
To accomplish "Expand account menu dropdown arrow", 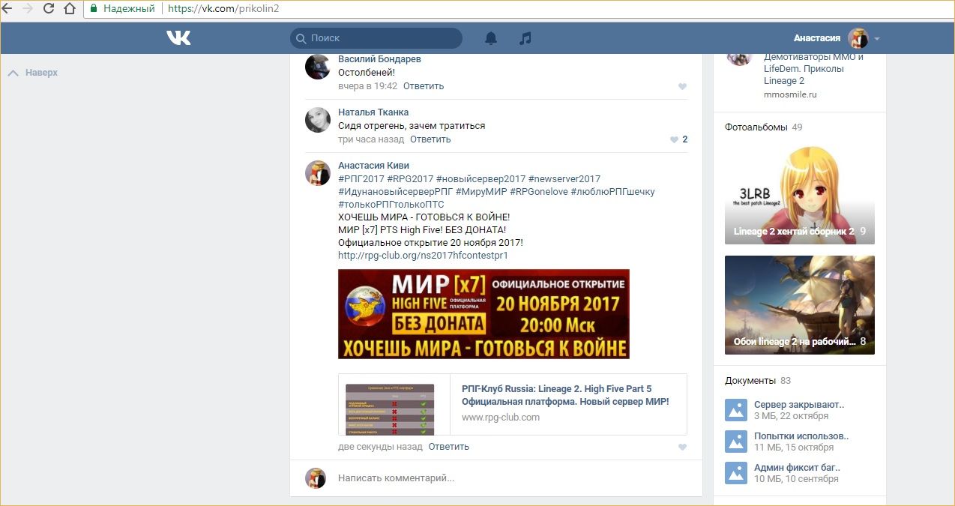I will coord(877,39).
